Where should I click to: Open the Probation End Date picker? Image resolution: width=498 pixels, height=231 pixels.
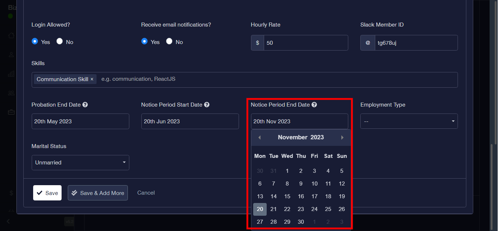pyautogui.click(x=81, y=122)
